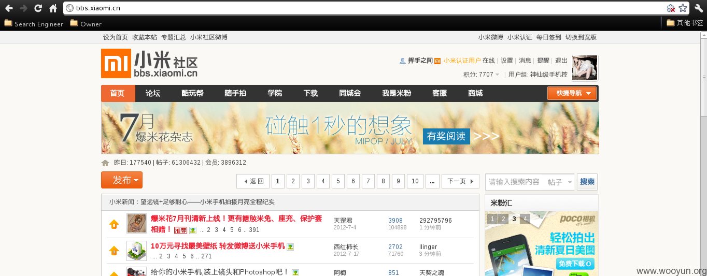Switch 米粉汇 slideshow to slide 1
Image resolution: width=707 pixels, height=276 pixels.
(493, 219)
